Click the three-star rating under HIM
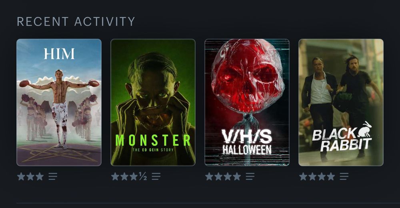The image size is (400, 208). (30, 176)
